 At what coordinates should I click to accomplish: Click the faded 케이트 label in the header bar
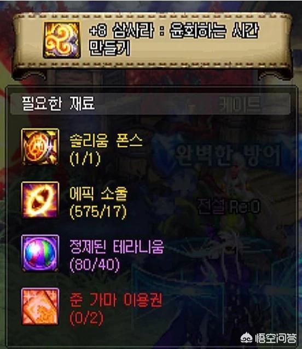(x=240, y=104)
